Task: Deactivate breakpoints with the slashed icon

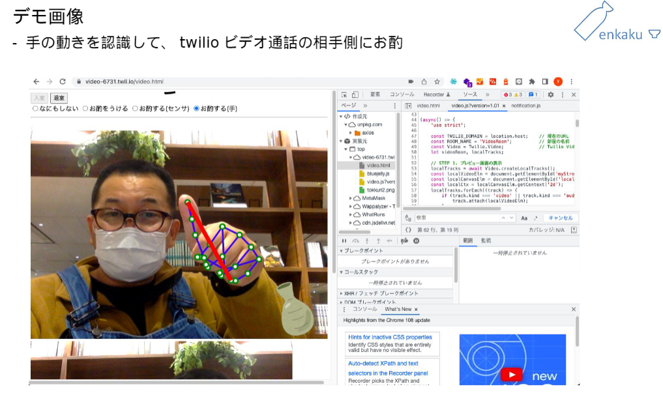Action: 404,241
